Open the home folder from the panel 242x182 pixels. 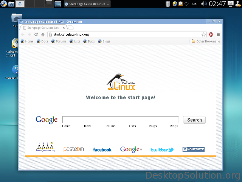11,4
